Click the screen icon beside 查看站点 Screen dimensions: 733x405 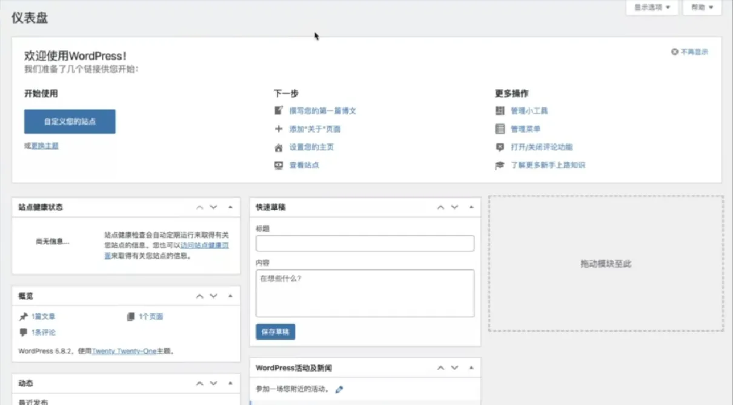tap(278, 164)
